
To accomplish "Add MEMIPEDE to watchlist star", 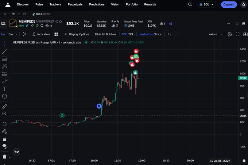I will pyautogui.click(x=61, y=22).
